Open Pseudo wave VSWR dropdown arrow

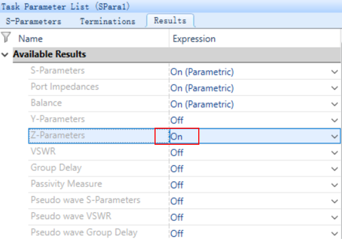point(334,217)
